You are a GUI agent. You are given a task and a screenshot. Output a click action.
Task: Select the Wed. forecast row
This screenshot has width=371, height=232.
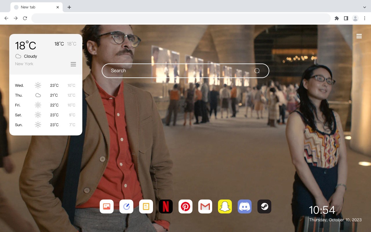tap(46, 85)
